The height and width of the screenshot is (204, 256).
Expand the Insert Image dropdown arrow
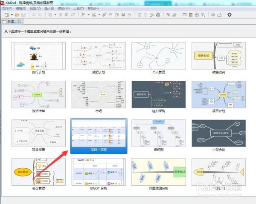point(99,15)
